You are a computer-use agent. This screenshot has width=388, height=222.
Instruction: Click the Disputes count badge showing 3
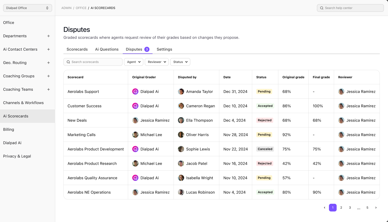(x=147, y=49)
